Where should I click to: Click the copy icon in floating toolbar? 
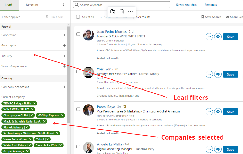pyautogui.click(x=113, y=12)
